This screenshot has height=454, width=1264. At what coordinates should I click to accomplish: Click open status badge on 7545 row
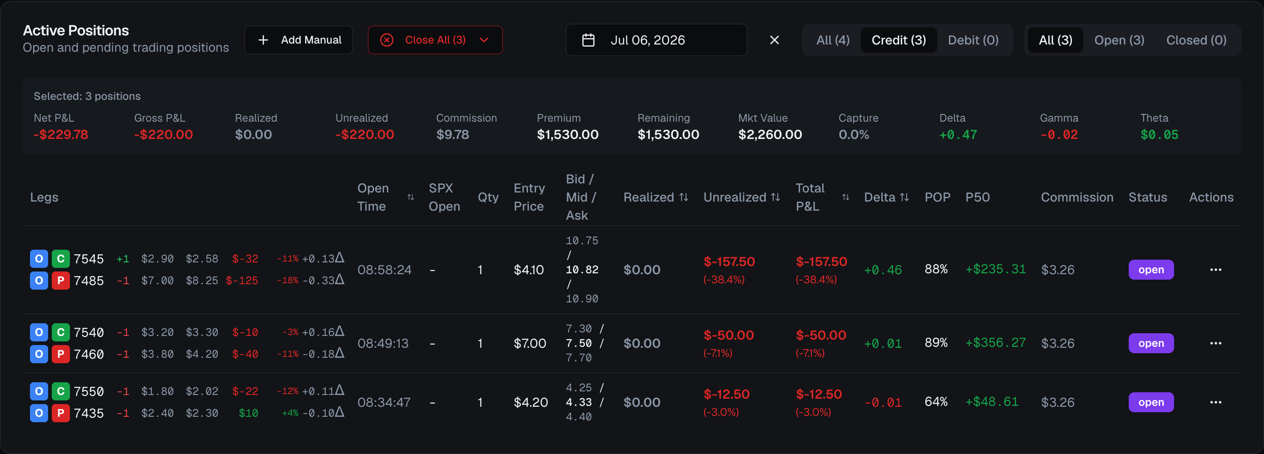point(1150,270)
